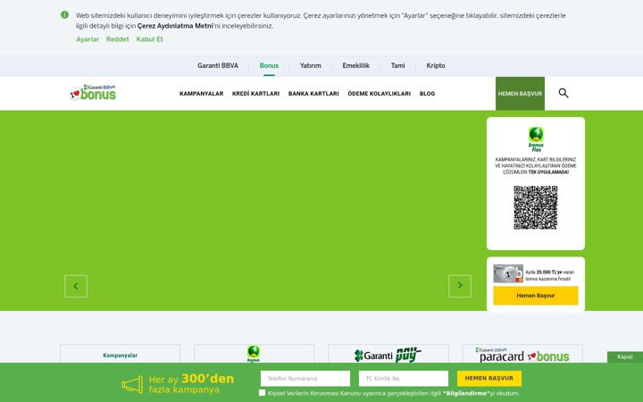Click 'TEK UYGULAMADA!' promo text

(548, 172)
